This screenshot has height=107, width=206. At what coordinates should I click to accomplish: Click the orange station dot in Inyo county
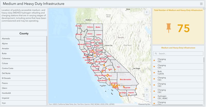[115, 70]
